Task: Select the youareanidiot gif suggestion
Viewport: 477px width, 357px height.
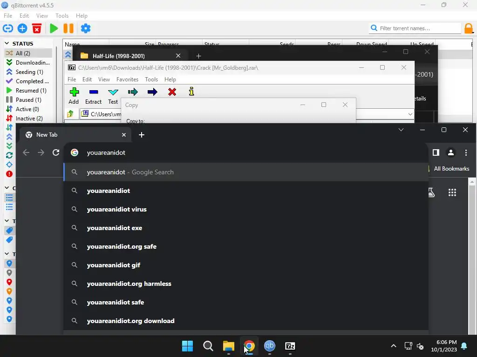Action: tap(246, 265)
